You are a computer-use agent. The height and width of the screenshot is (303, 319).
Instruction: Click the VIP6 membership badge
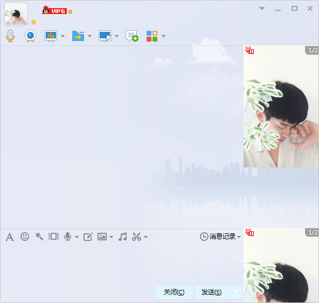[54, 10]
